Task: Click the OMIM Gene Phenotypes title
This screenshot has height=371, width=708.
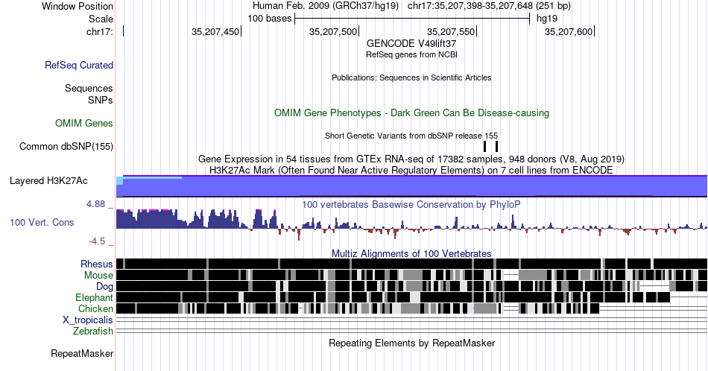Action: point(412,112)
